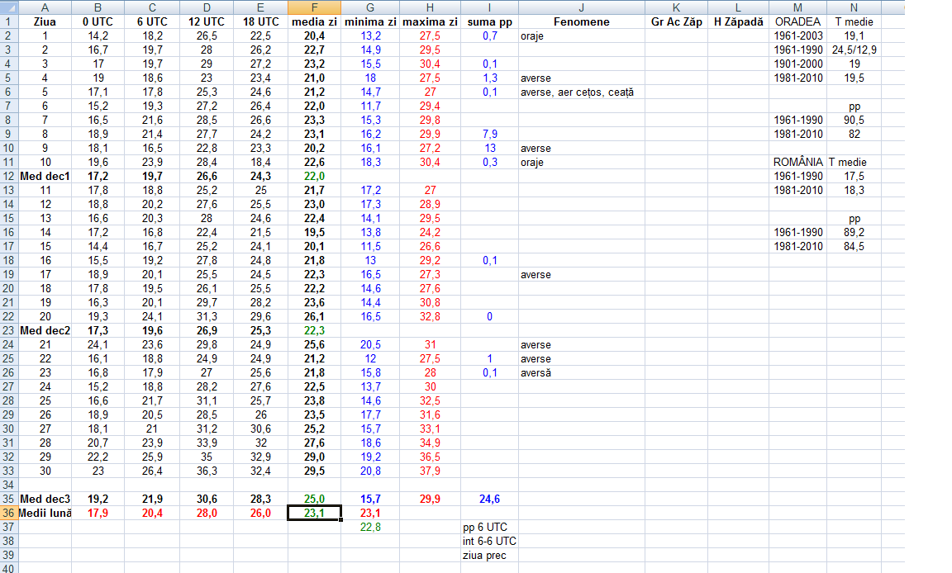The height and width of the screenshot is (573, 952).
Task: Select column A header
Action: tap(45, 7)
